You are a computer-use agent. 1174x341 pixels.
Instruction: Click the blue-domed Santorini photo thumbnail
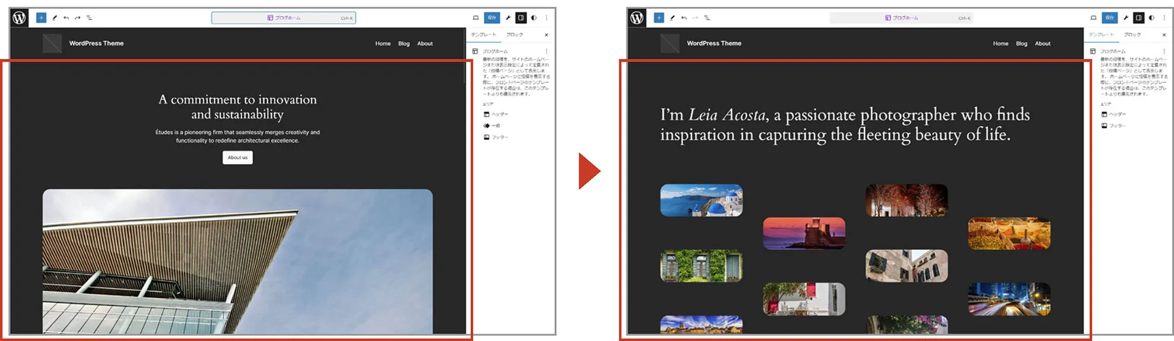(x=701, y=200)
